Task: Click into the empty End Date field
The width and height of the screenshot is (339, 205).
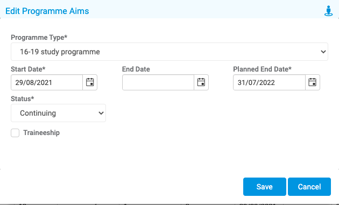Action: [158, 82]
